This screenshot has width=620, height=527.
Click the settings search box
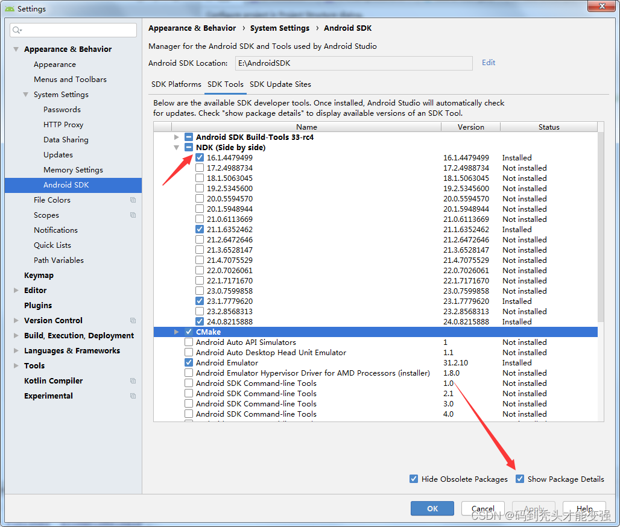coord(73,30)
